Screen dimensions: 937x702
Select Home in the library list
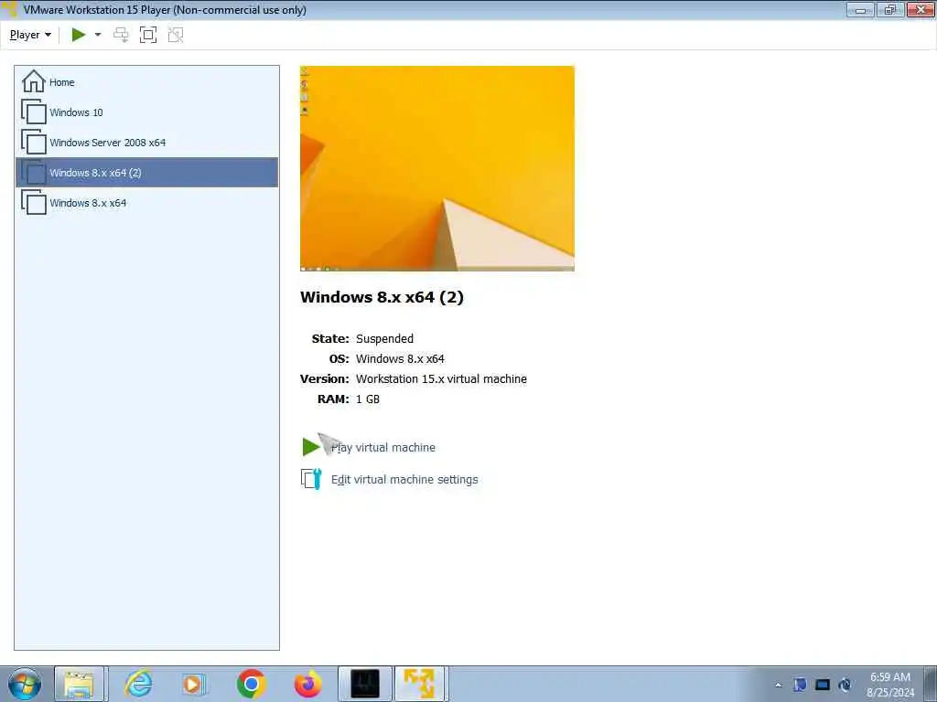pyautogui.click(x=147, y=81)
